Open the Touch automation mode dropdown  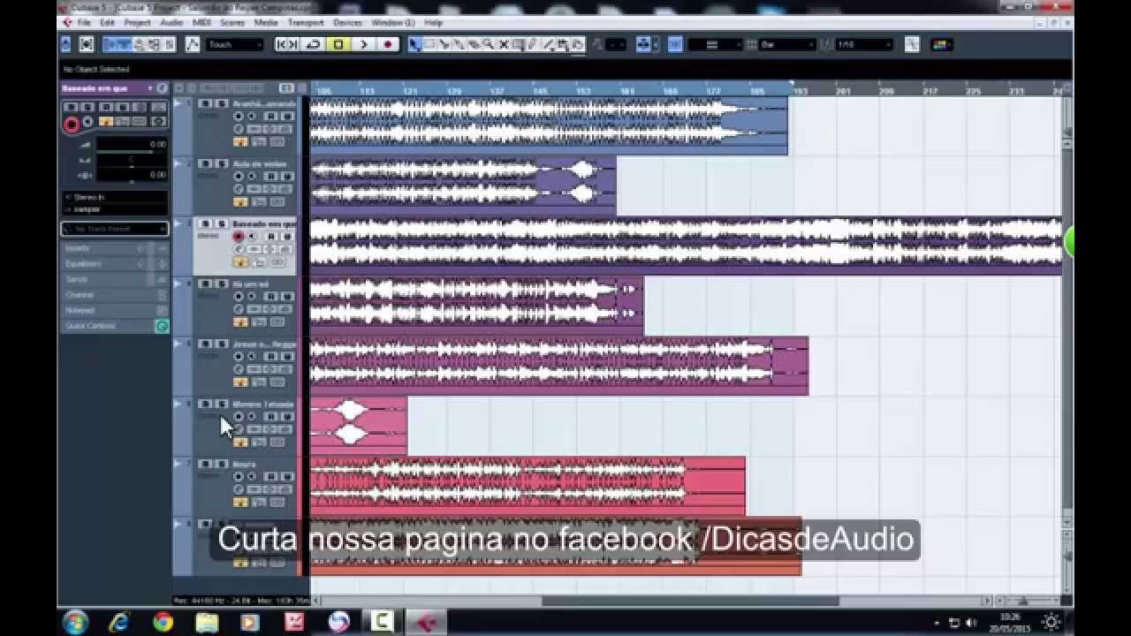tap(235, 44)
